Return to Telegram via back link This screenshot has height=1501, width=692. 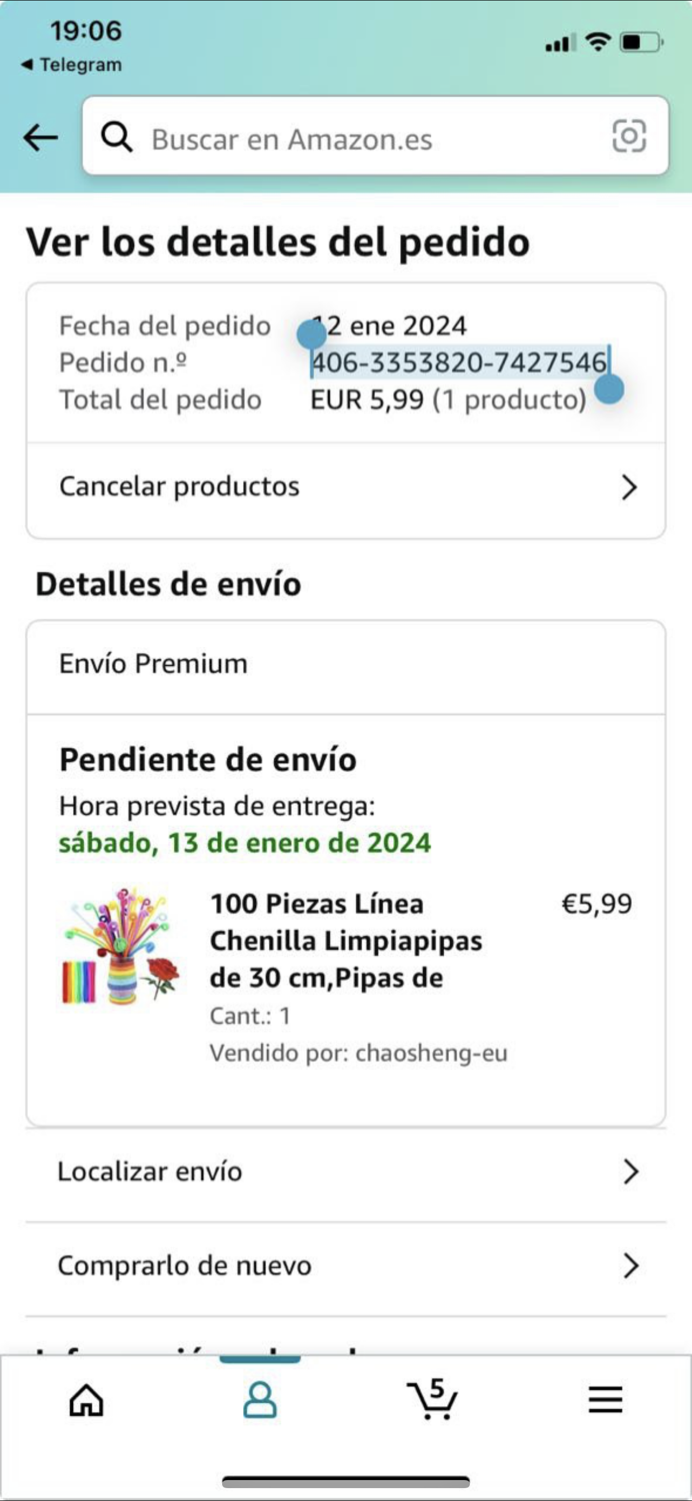tap(72, 64)
